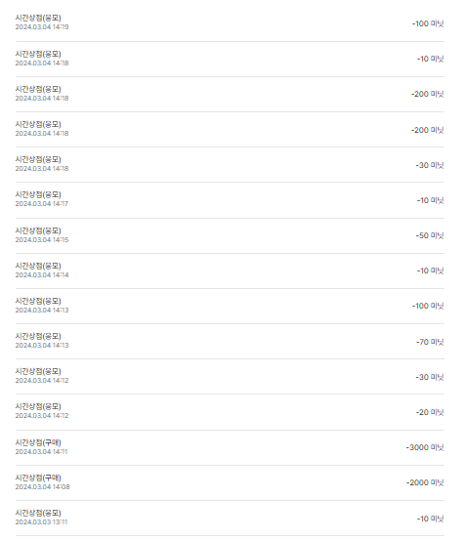Screen dimensions: 464x541
Task: Click the -20 미닛 amount
Action: coord(430,412)
